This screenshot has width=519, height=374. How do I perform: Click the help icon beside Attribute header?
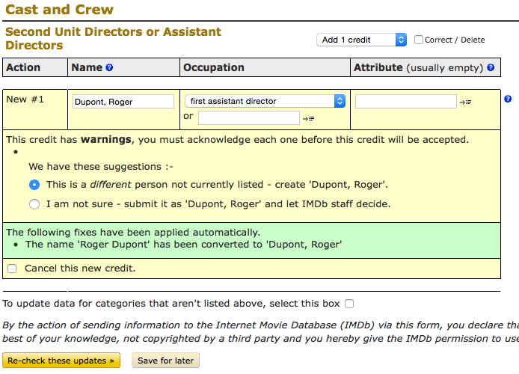tap(491, 68)
